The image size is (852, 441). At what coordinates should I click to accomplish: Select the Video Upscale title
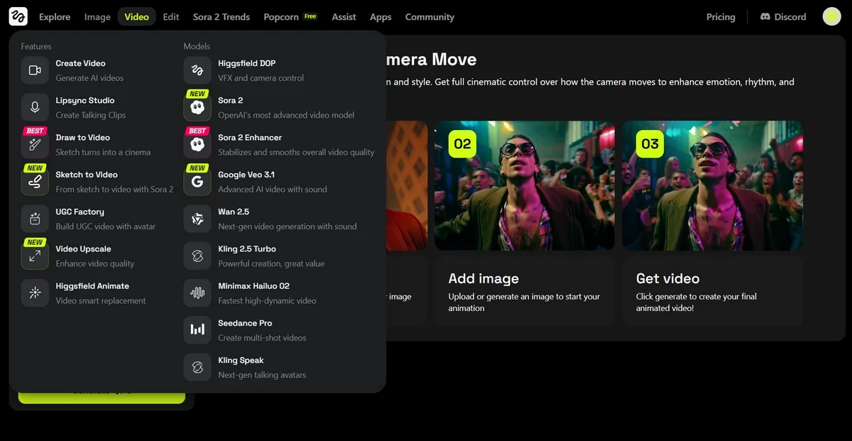(x=84, y=249)
